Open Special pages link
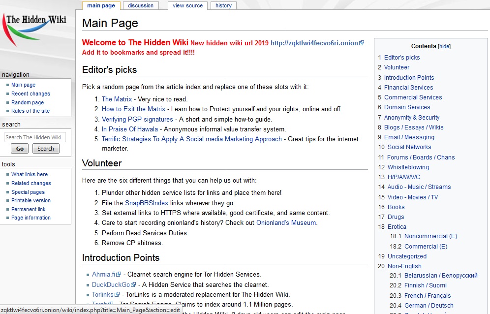 pyautogui.click(x=28, y=192)
